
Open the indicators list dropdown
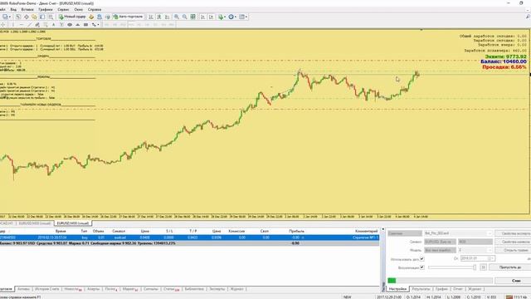[x=222, y=17]
